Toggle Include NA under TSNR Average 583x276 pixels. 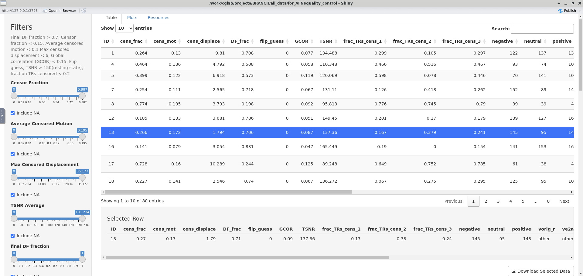[12, 236]
